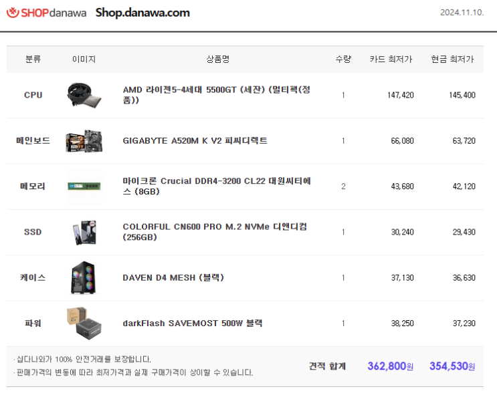Click the SHOPdanawa logo
Image resolution: width=497 pixels, height=395 pixels.
(x=46, y=13)
